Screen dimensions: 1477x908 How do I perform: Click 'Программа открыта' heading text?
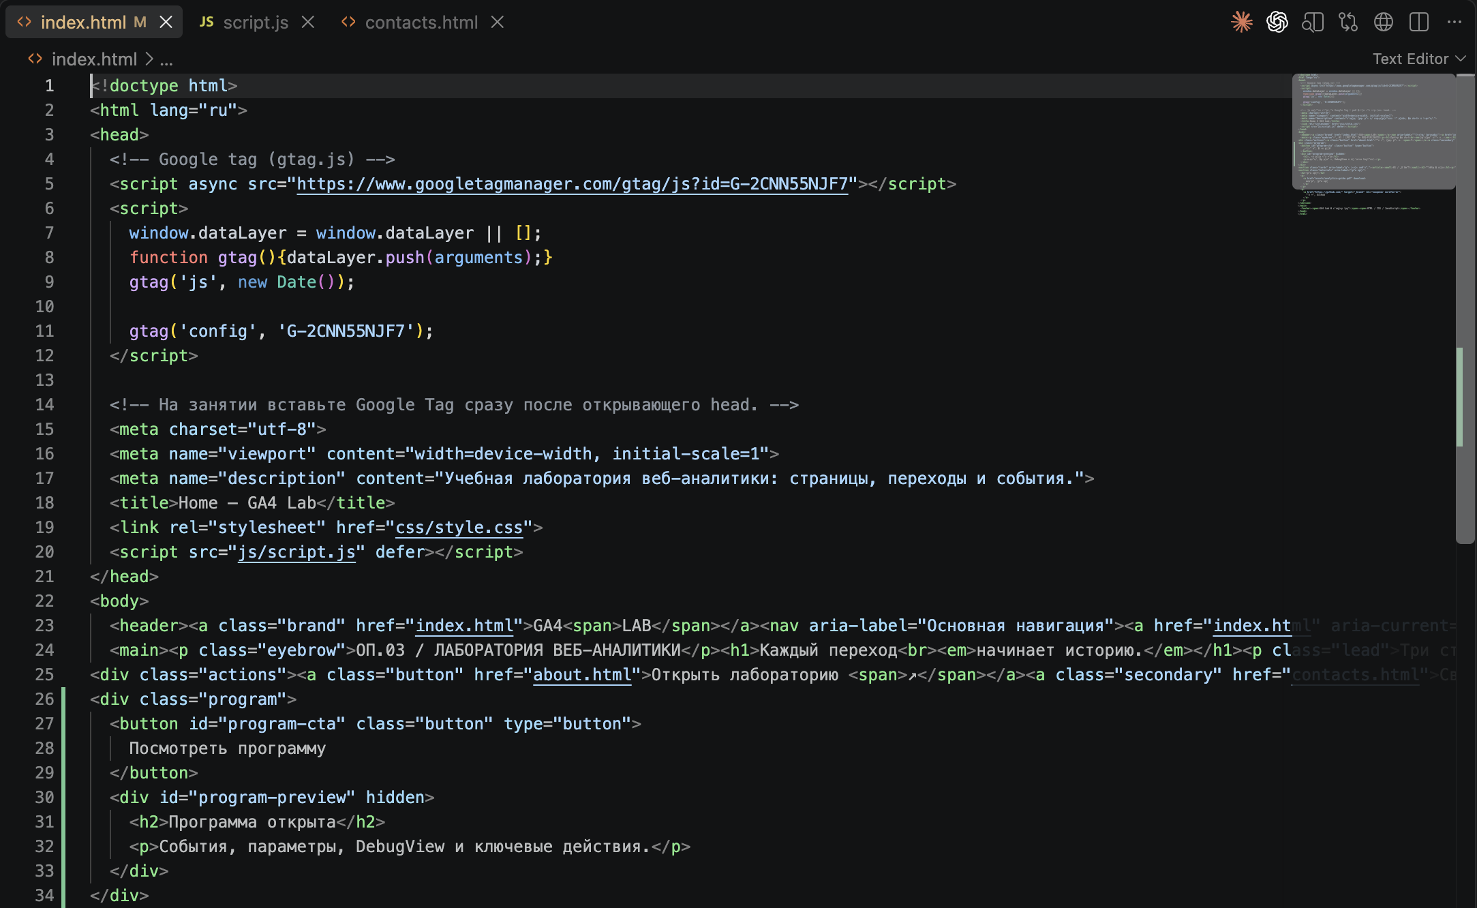point(252,822)
